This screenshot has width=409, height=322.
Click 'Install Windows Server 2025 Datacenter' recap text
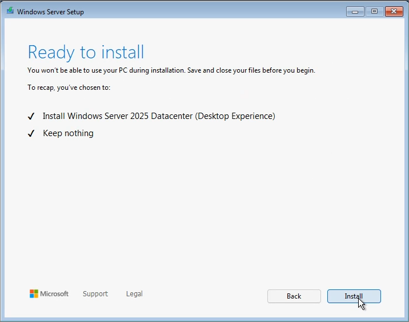pos(159,116)
